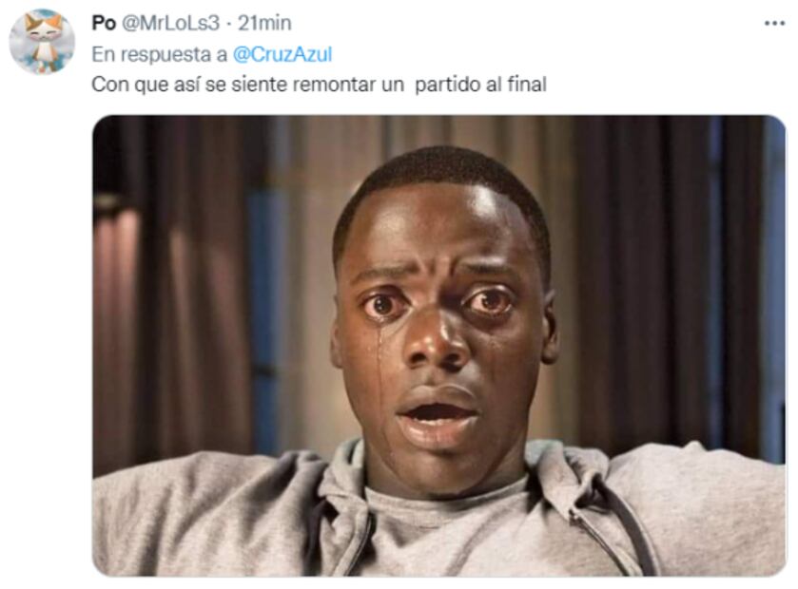Click the separator dot before 21min
This screenshot has width=798, height=589.
pyautogui.click(x=229, y=24)
